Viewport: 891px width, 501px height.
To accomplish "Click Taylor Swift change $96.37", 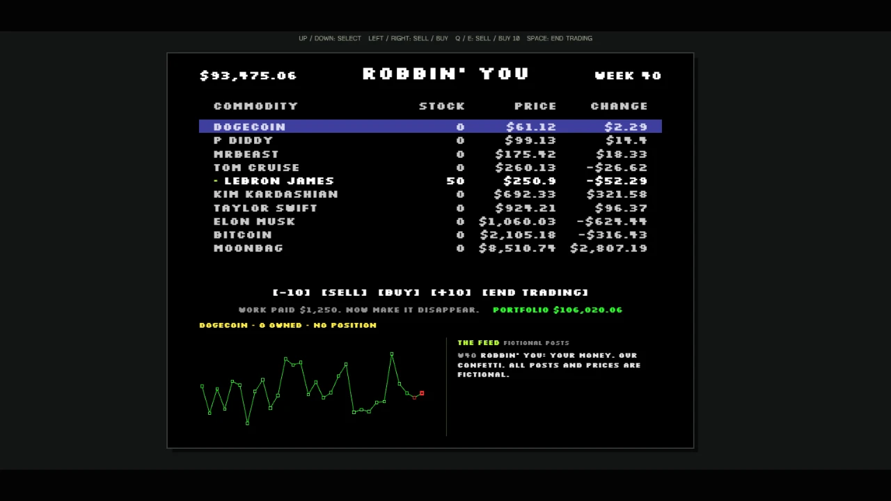I will [x=621, y=208].
